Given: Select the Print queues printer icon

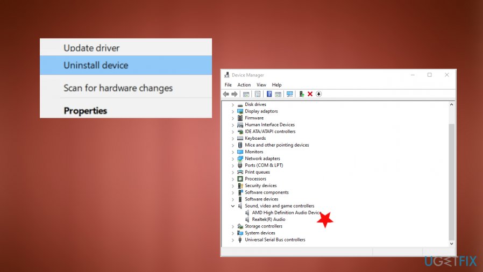Looking at the screenshot, I should [x=240, y=173].
